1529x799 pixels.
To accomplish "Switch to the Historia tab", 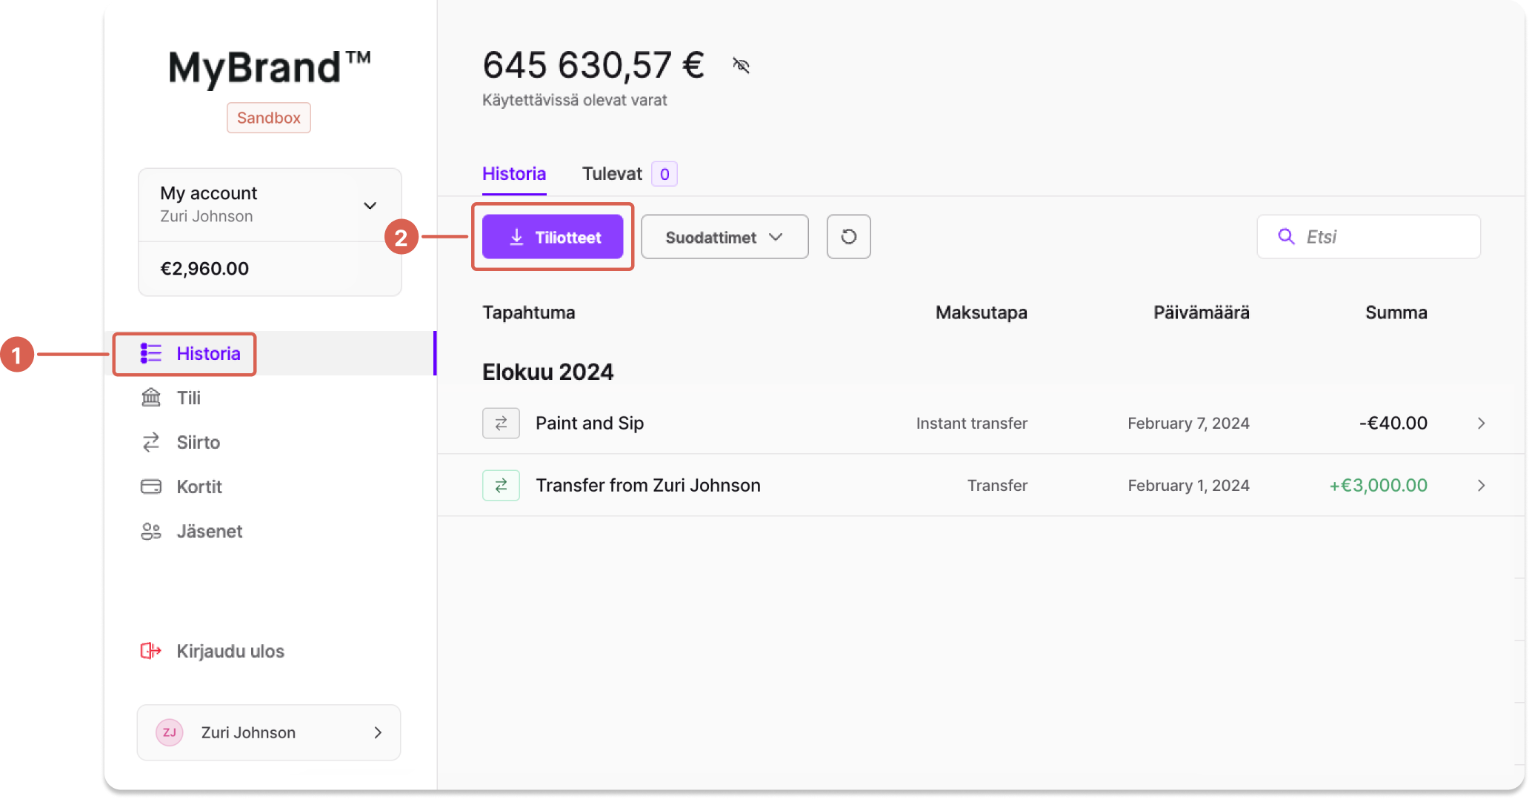I will click(x=514, y=174).
